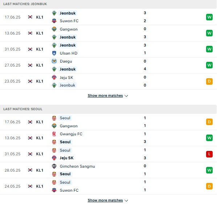Click the Last Matches: Seoul section header
This screenshot has width=217, height=208.
click(108, 109)
